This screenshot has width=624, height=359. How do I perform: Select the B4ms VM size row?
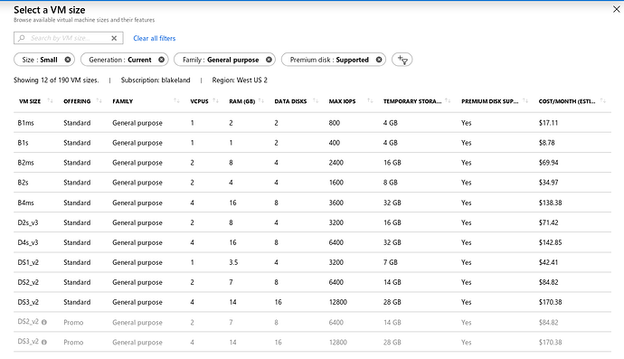coord(312,203)
